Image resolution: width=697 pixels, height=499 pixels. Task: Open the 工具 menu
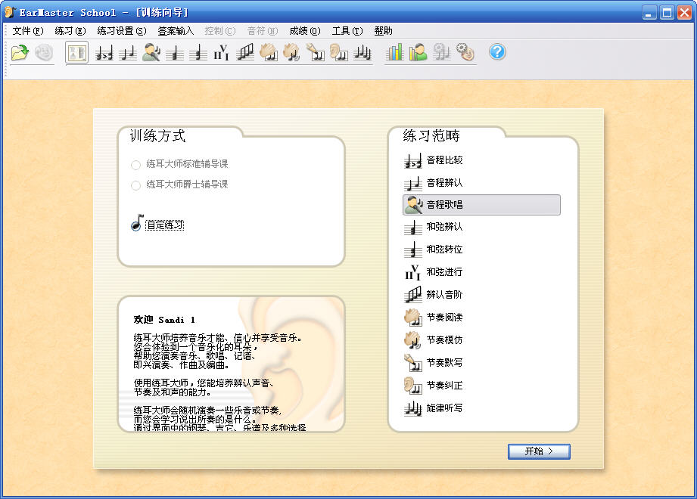click(x=347, y=31)
